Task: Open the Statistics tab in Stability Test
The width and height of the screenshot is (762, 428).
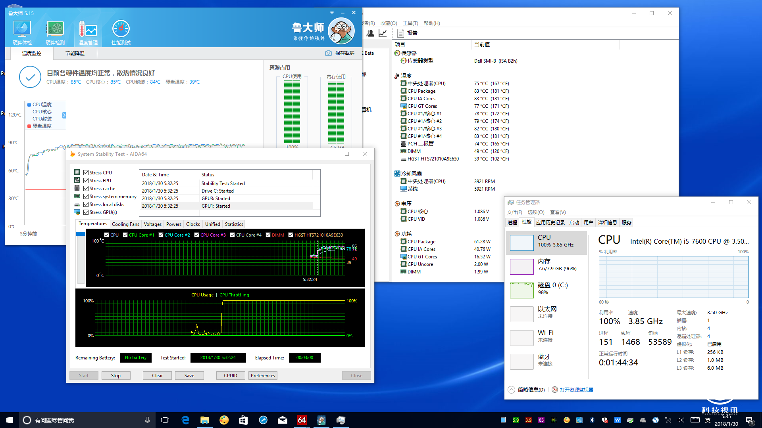Action: 234,224
